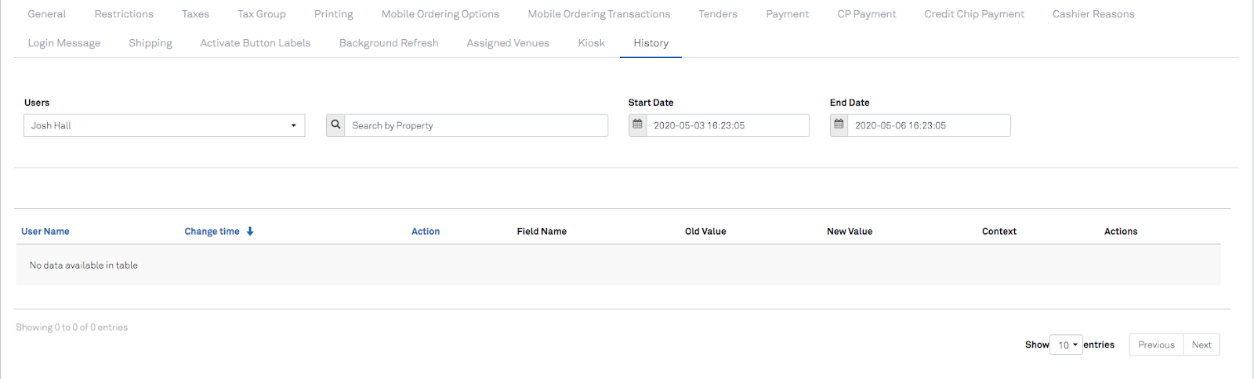Switch to the General tab
1254x379 pixels.
click(47, 14)
